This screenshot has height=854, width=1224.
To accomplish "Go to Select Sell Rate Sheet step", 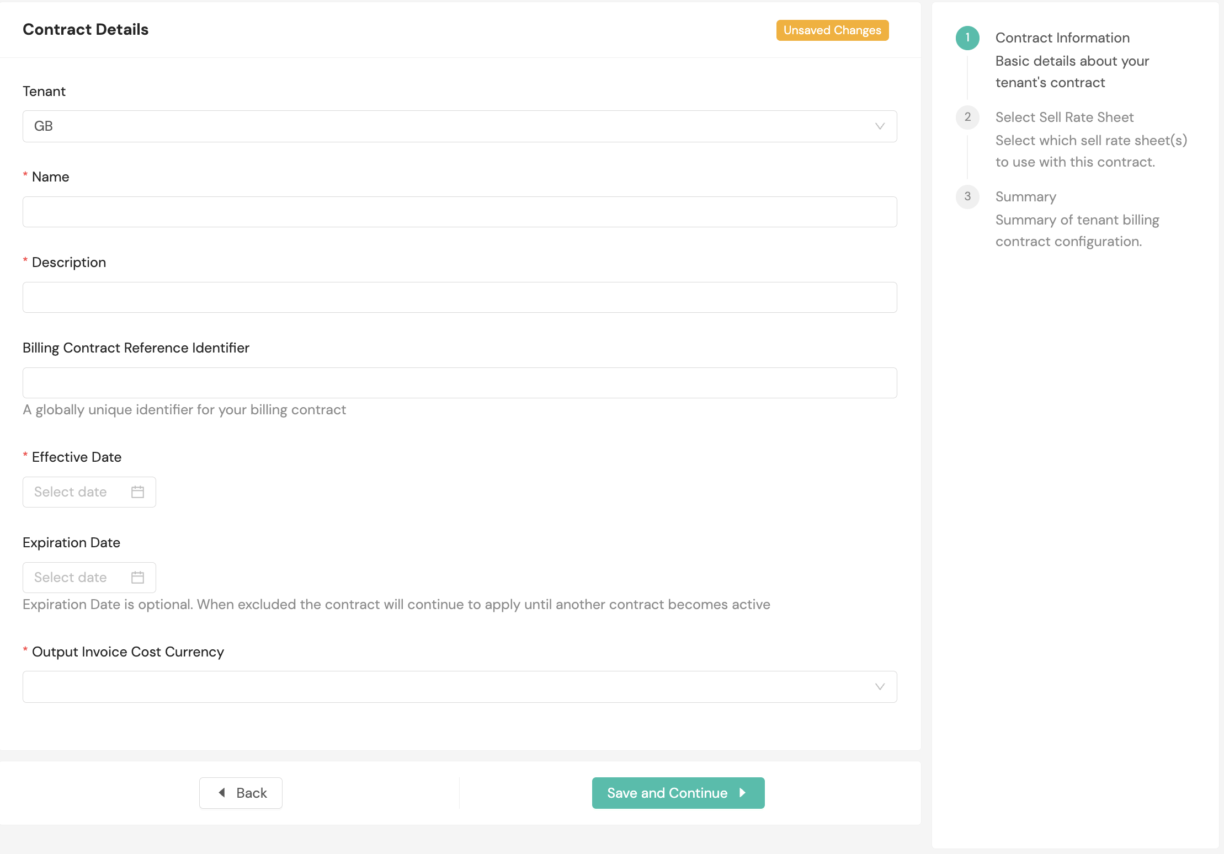I will coord(1064,118).
